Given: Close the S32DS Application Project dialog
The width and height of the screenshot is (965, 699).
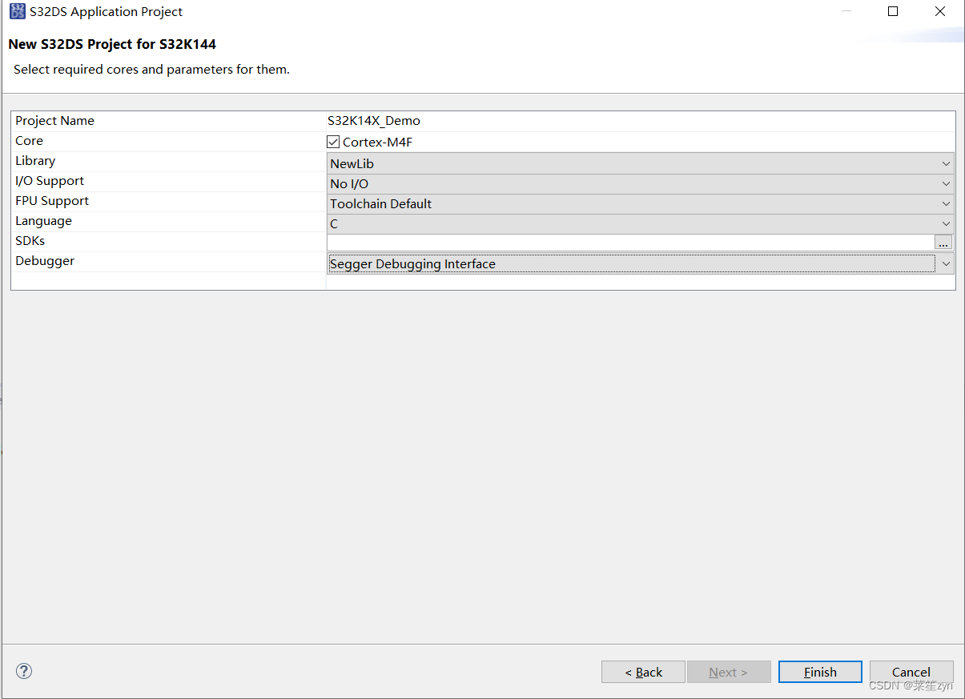Looking at the screenshot, I should (x=940, y=11).
